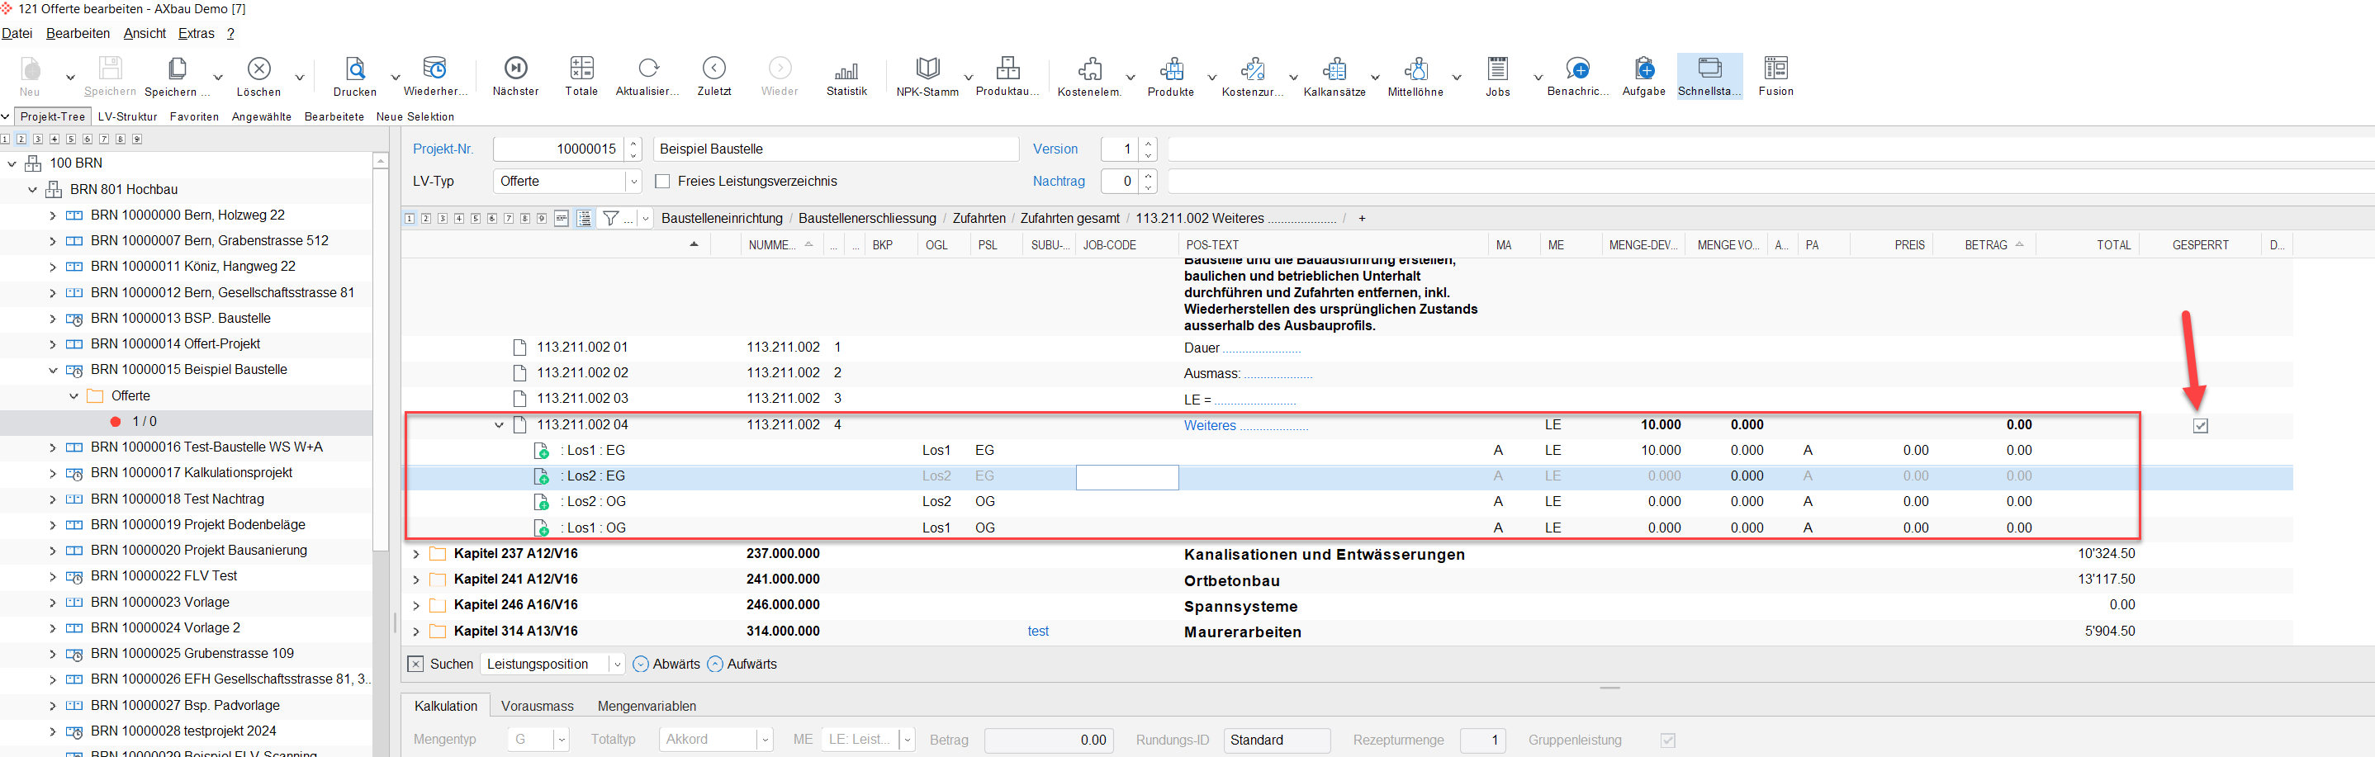This screenshot has height=757, width=2375.
Task: Create a new Aufgabe via toolbar icon
Action: point(1644,69)
